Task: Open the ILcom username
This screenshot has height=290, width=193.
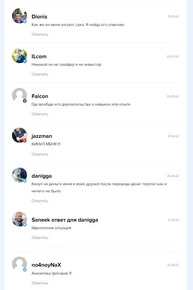Action: pos(39,56)
